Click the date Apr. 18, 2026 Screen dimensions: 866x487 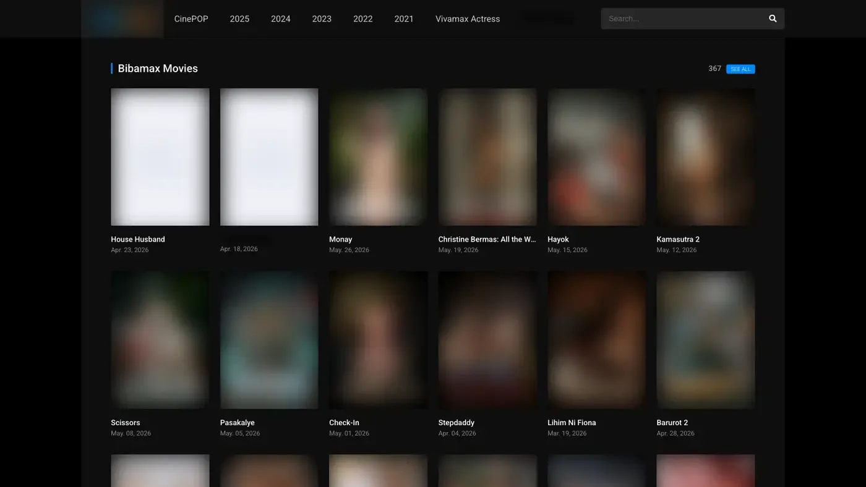[x=239, y=249]
